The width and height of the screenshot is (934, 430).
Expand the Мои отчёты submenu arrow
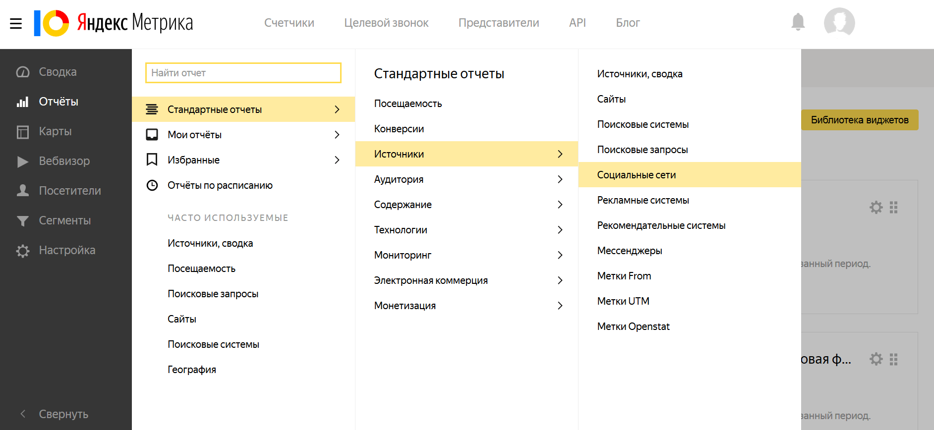click(337, 135)
